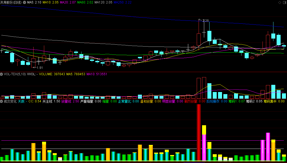The width and height of the screenshot is (287, 163).
Task: Select the MA20: 2.07 label
Action: click(x=68, y=3)
